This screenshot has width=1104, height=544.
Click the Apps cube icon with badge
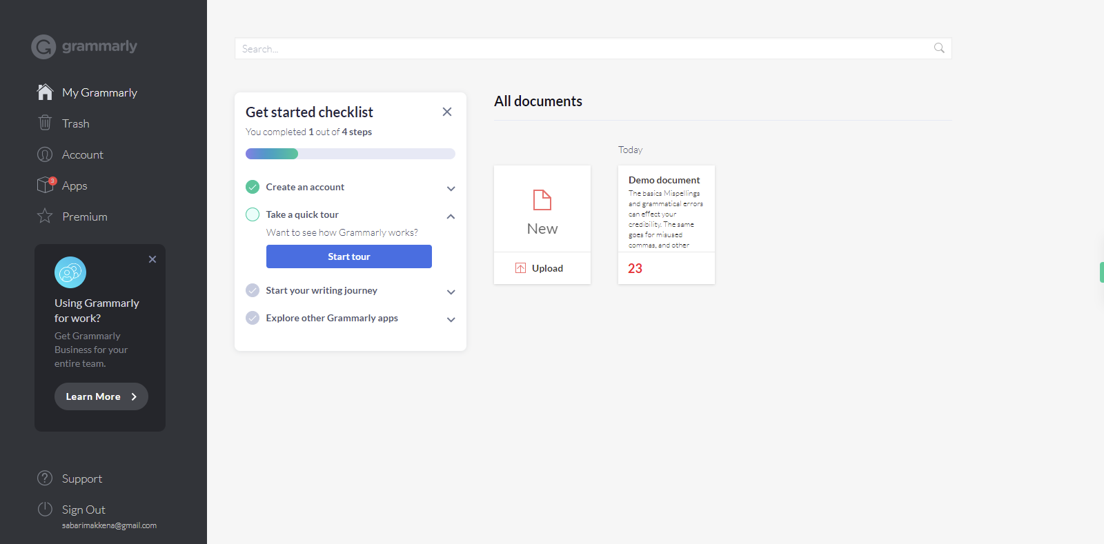point(46,185)
